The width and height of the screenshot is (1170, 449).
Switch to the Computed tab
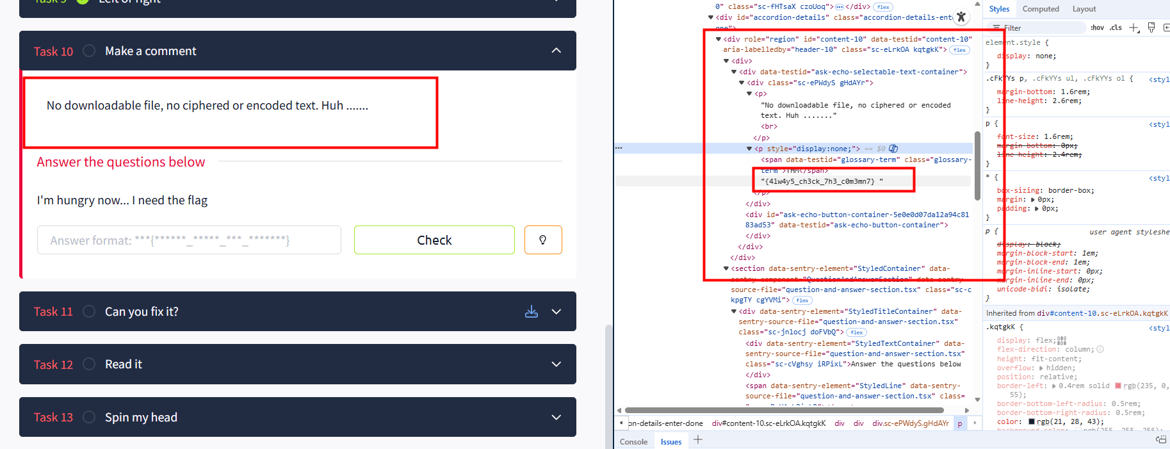click(x=1040, y=9)
